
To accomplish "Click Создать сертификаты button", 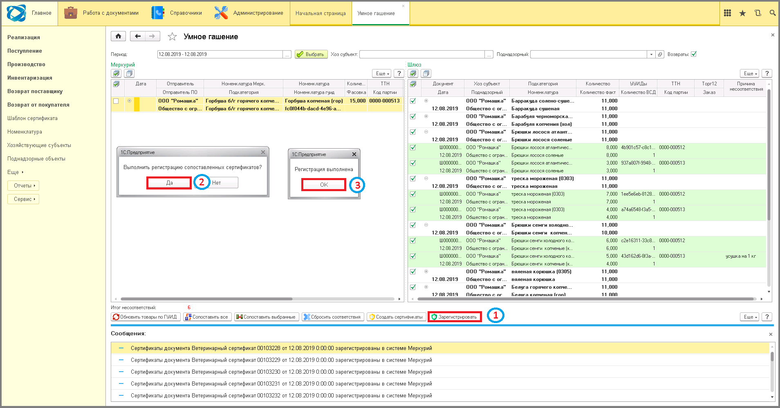I will click(396, 317).
